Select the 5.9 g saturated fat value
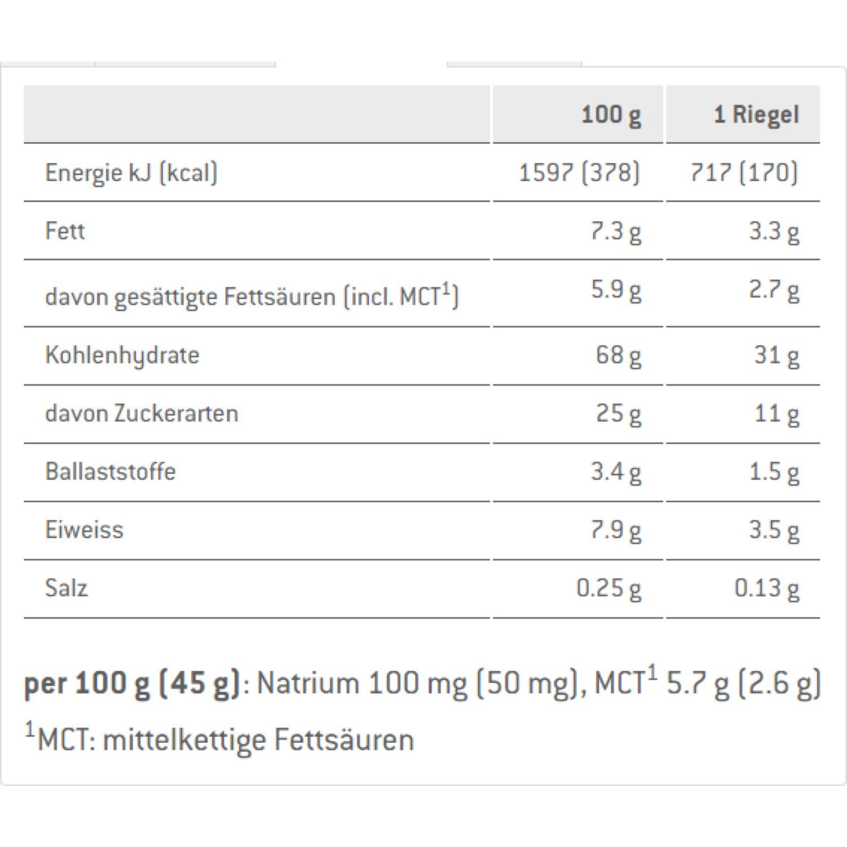 615,290
